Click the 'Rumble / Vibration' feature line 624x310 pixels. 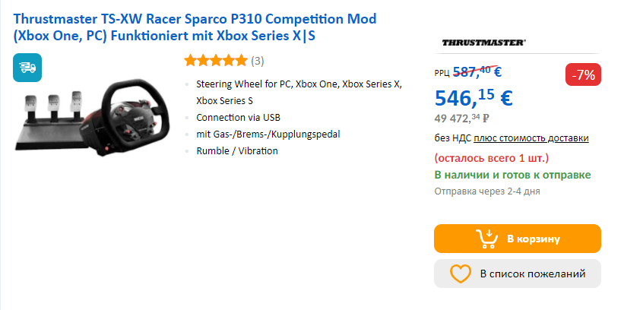click(x=237, y=150)
